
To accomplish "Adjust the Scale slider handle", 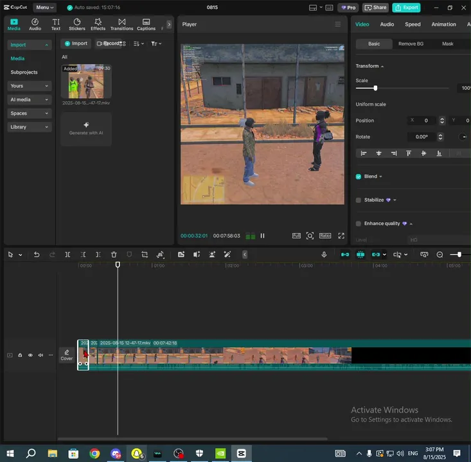I will (375, 88).
